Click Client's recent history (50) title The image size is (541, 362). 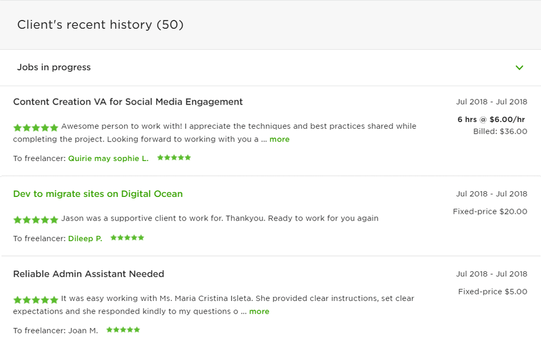tap(101, 25)
